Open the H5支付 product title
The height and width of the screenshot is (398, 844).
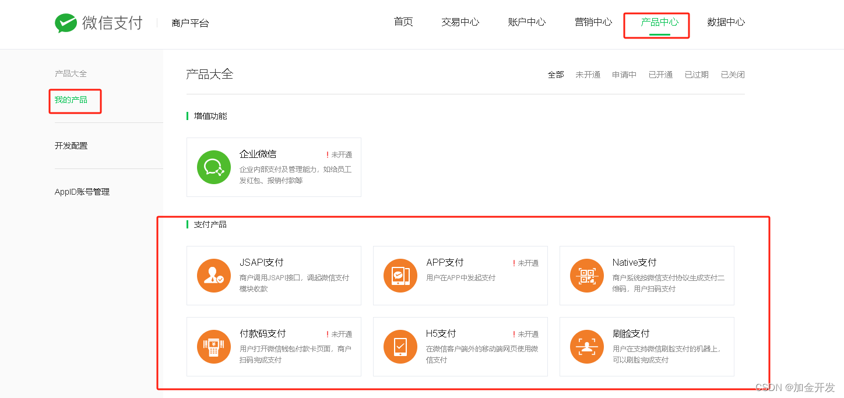click(441, 333)
